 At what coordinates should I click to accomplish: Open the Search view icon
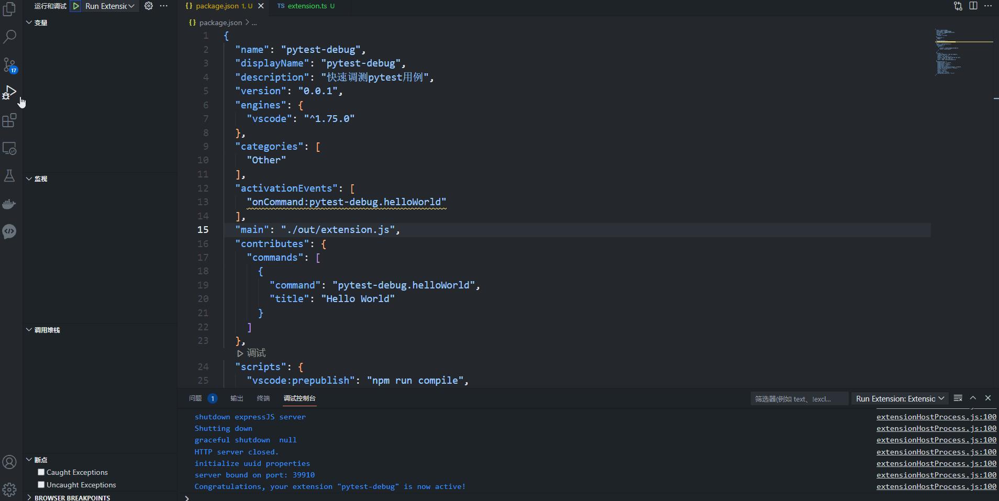pyautogui.click(x=9, y=37)
